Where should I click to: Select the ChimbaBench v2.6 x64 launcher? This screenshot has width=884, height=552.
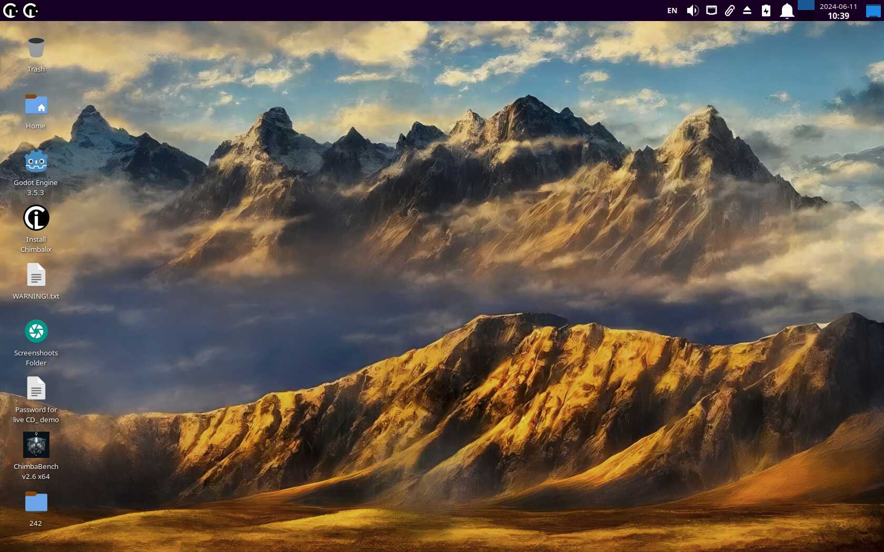[36, 457]
